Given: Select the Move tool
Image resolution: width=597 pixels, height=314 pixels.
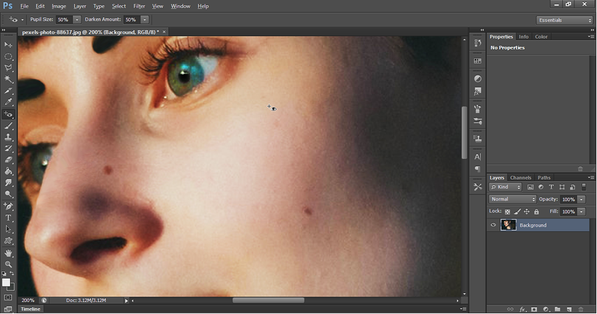Looking at the screenshot, I should [9, 45].
